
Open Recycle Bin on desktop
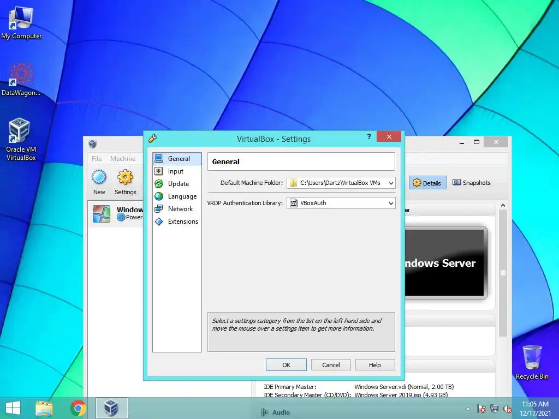coord(532,362)
